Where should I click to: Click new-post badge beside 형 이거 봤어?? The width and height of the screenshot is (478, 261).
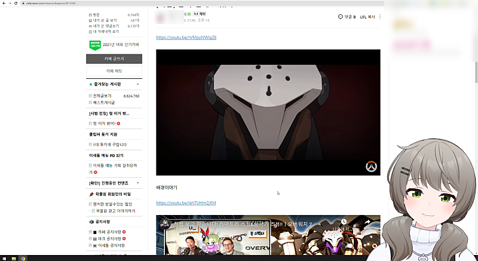pos(118,124)
